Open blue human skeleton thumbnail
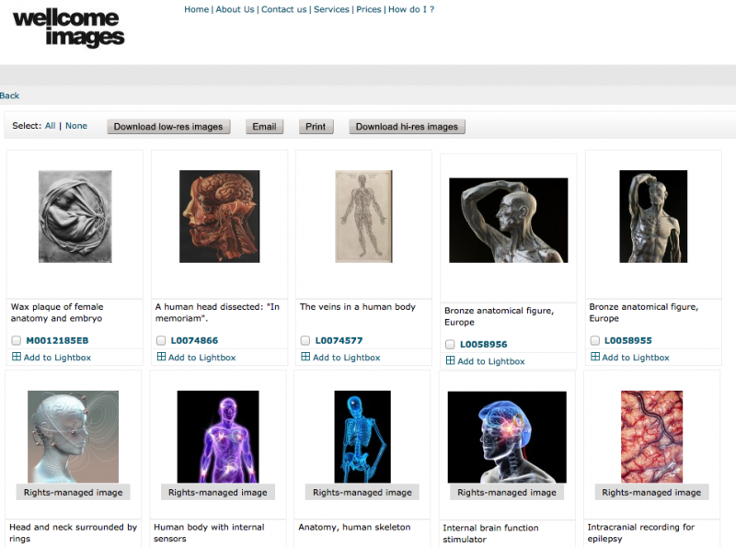 click(x=362, y=437)
